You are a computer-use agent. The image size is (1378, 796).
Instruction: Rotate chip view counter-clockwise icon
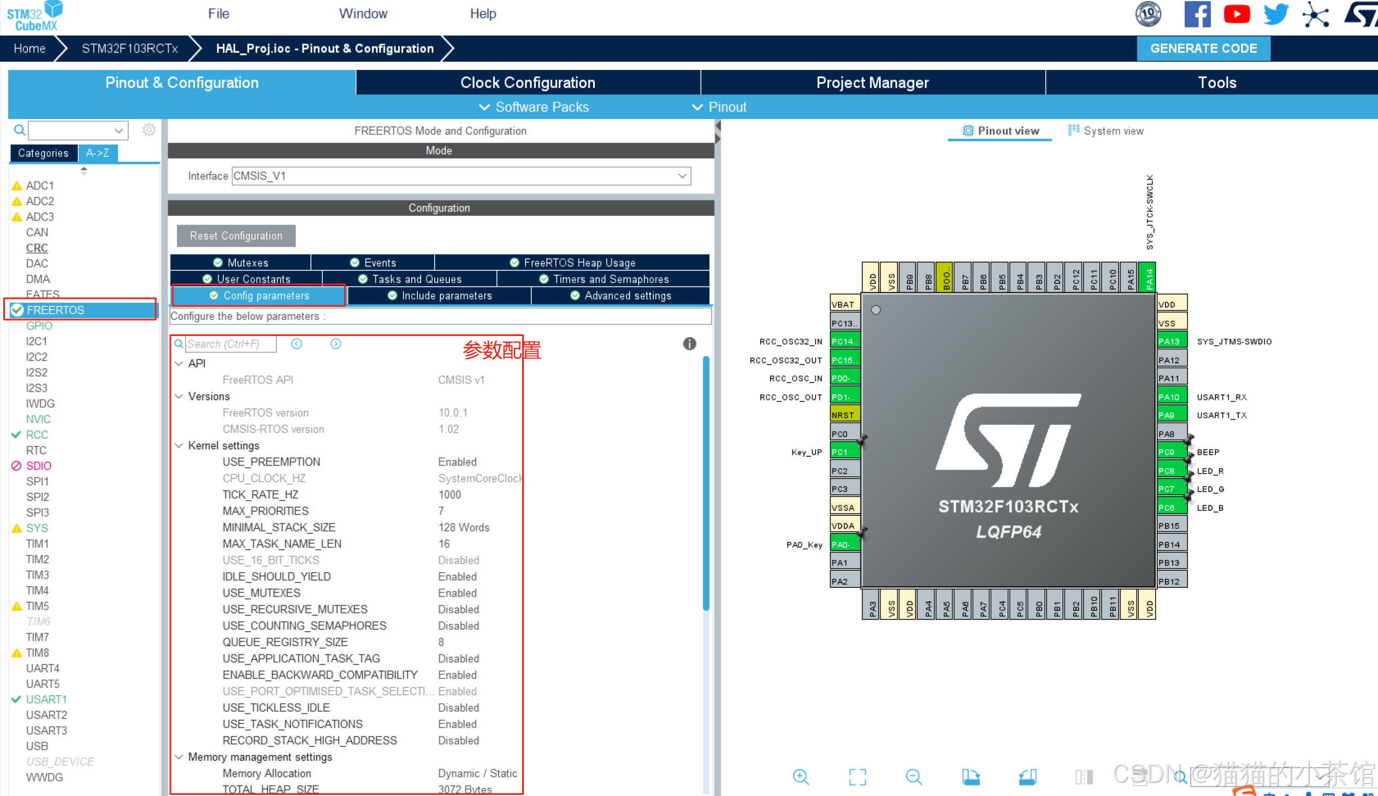coord(1027,776)
